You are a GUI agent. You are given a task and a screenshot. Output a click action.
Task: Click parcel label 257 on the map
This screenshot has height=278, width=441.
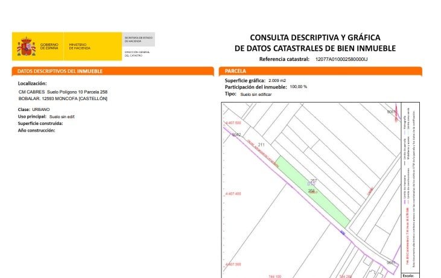coord(314,180)
